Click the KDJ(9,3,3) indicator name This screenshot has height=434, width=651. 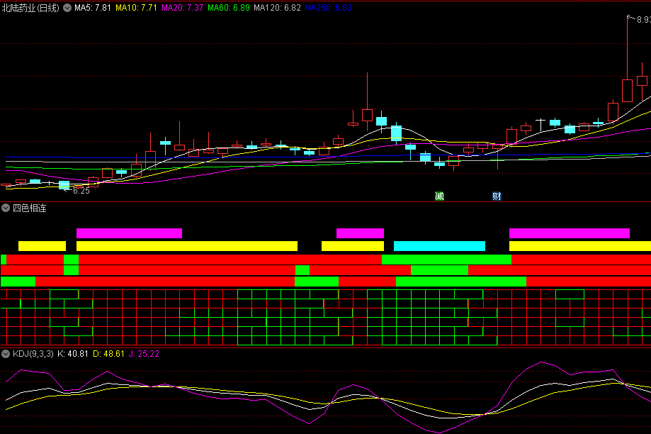coord(33,354)
